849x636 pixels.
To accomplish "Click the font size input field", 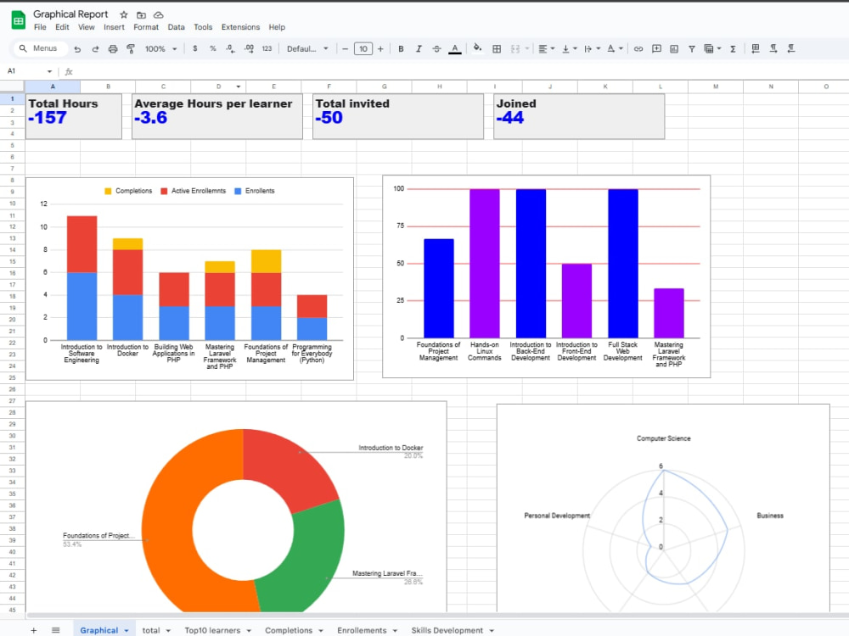I will 363,48.
